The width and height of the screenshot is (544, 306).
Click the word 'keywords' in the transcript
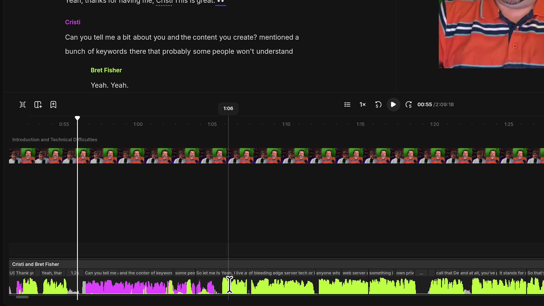(x=112, y=51)
